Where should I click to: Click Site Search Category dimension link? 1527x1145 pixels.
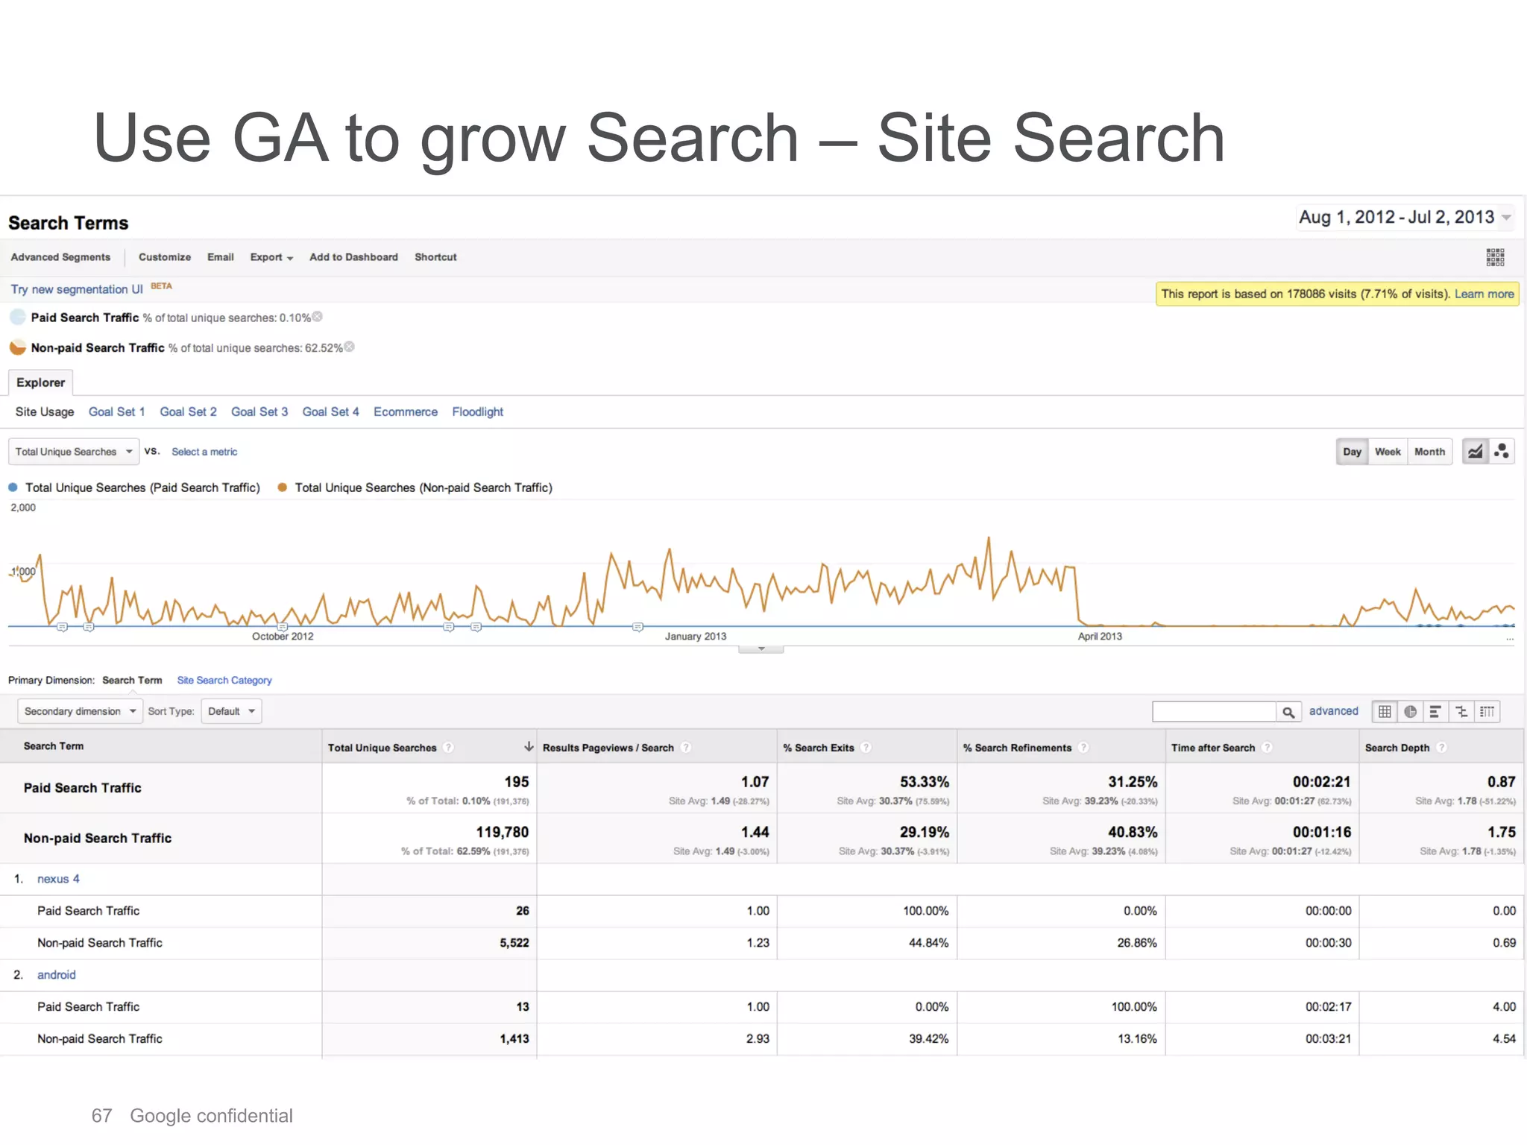224,681
